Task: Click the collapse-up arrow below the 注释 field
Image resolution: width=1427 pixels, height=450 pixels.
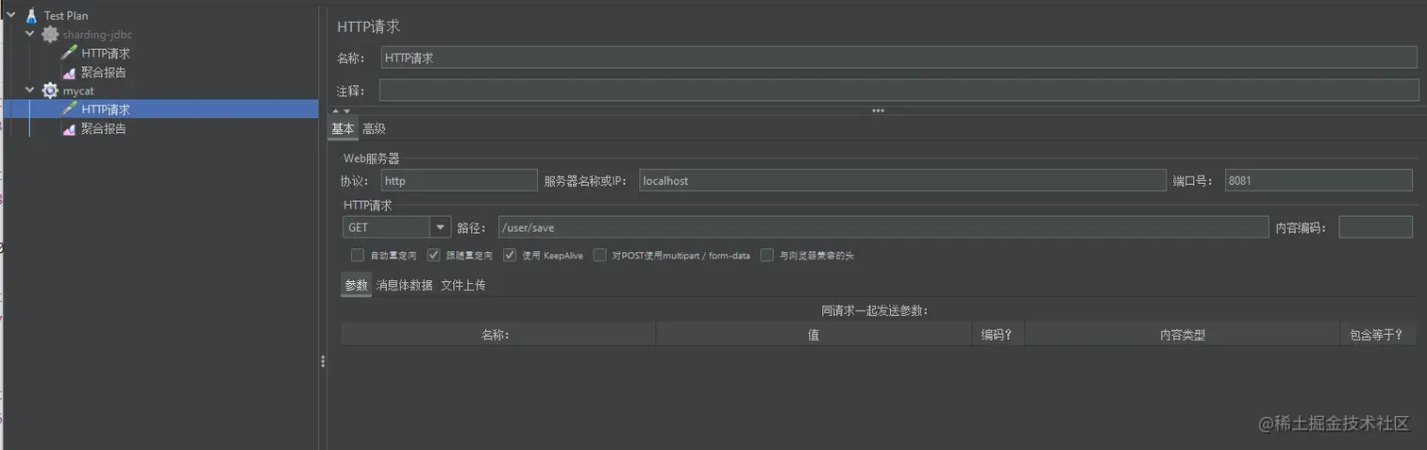Action: click(335, 110)
